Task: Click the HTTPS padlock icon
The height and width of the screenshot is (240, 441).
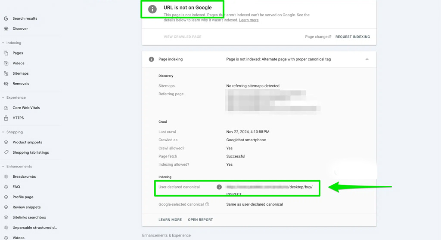Action: coord(6,118)
